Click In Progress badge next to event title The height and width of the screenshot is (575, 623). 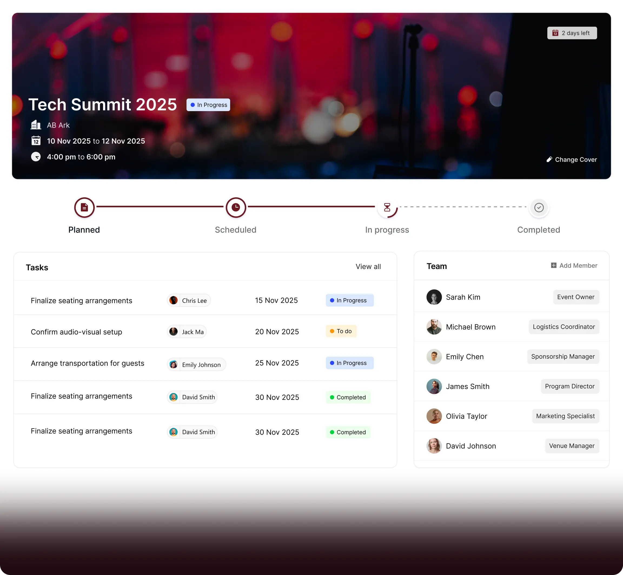click(208, 105)
